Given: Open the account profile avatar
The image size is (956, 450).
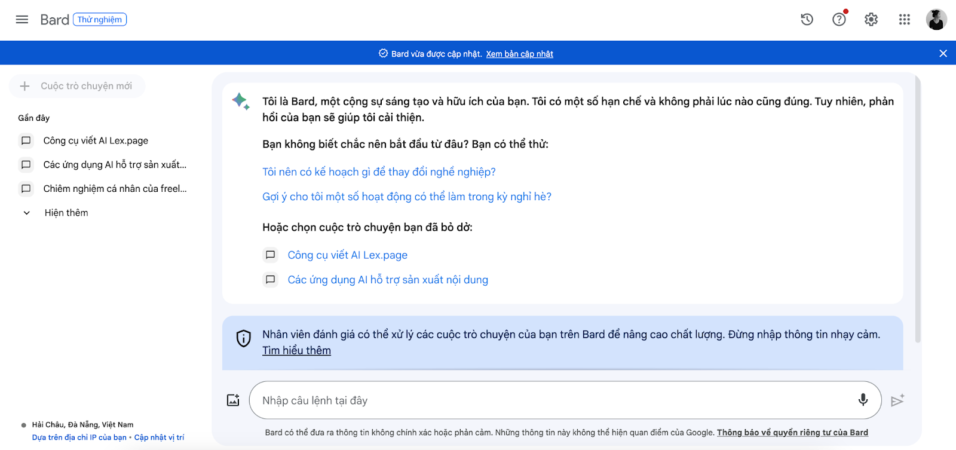Looking at the screenshot, I should [x=936, y=20].
